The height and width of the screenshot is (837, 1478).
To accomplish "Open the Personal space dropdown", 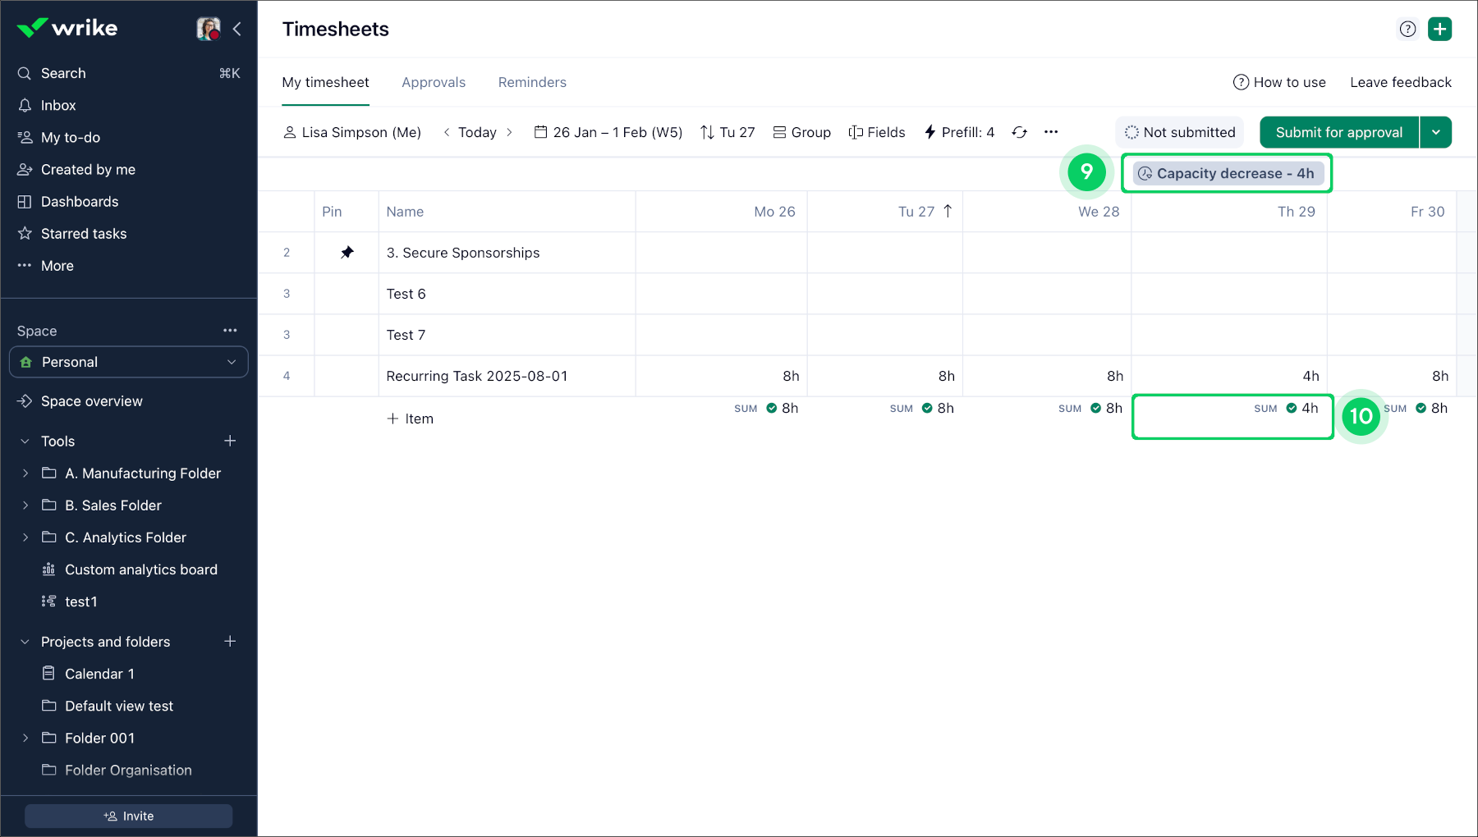I will (x=129, y=362).
